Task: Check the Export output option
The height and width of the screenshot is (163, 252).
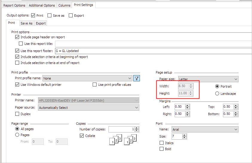Action: pyautogui.click(x=71, y=16)
